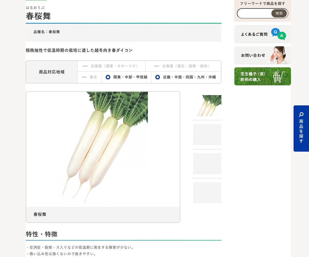This screenshot has width=309, height=257.
Task: Click the Q&A speech bubble icon
Action: [x=278, y=34]
